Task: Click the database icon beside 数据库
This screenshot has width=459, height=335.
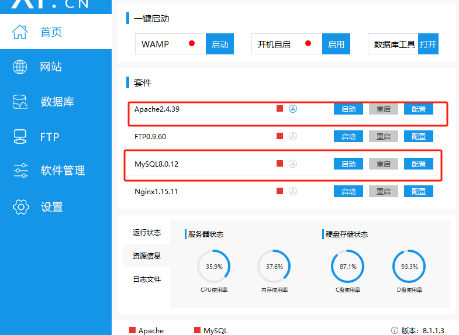Action: 20,102
